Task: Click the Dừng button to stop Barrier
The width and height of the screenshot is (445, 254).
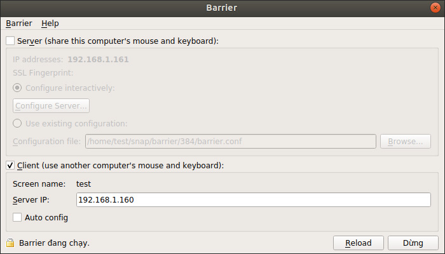Action: coord(413,243)
